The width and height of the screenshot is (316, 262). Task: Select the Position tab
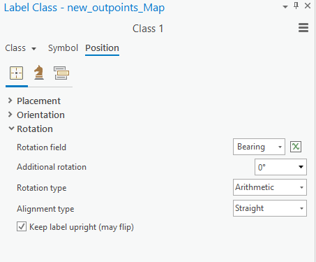102,48
